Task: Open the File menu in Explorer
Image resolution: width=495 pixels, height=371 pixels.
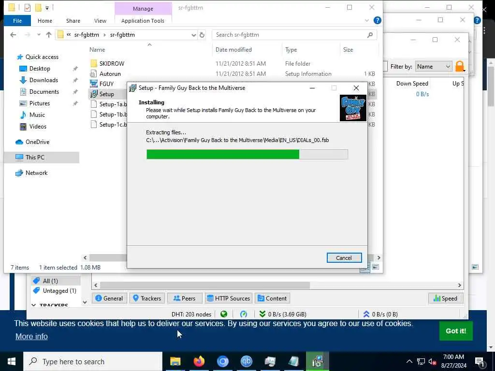Action: (x=17, y=21)
